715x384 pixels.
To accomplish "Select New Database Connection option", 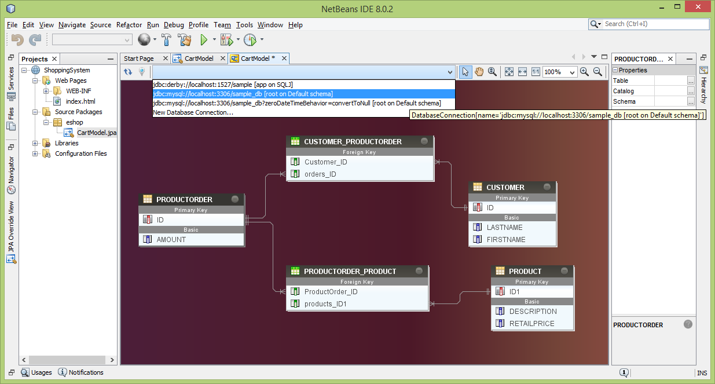I will pyautogui.click(x=193, y=112).
